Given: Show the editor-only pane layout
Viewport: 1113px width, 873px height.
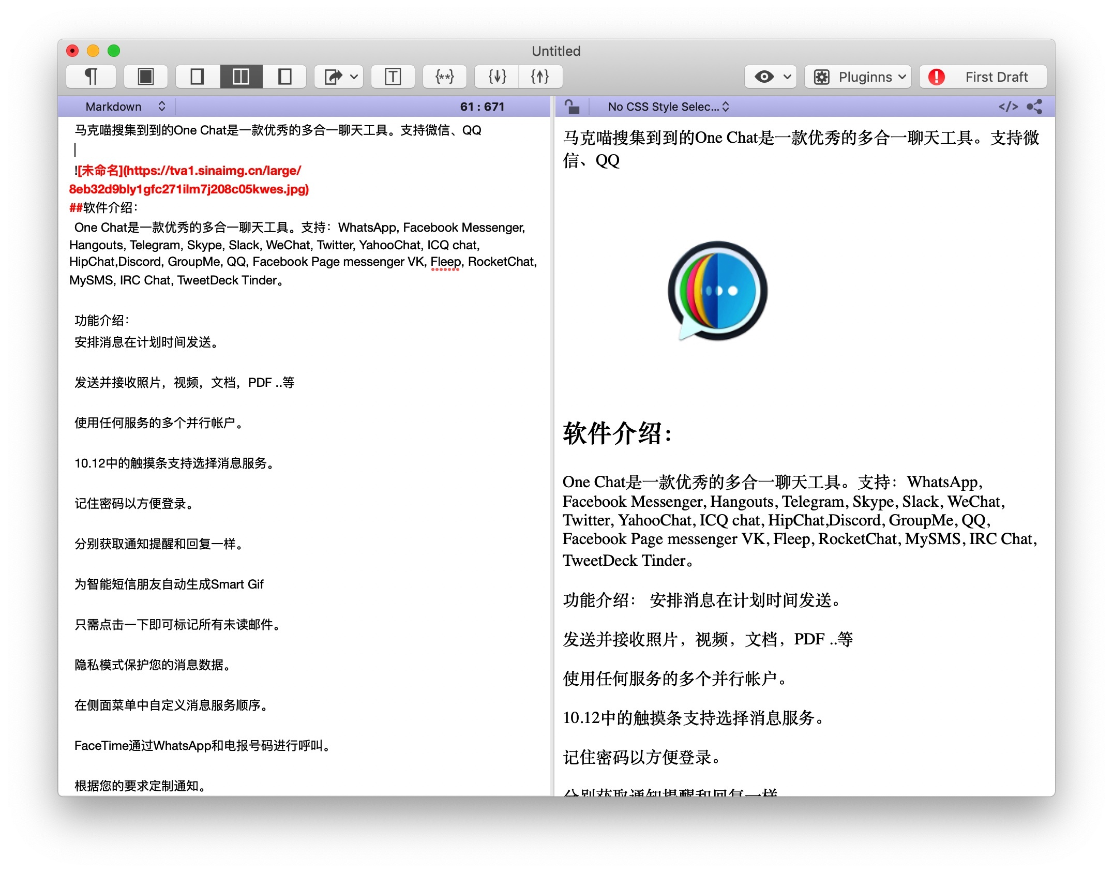Looking at the screenshot, I should click(197, 77).
